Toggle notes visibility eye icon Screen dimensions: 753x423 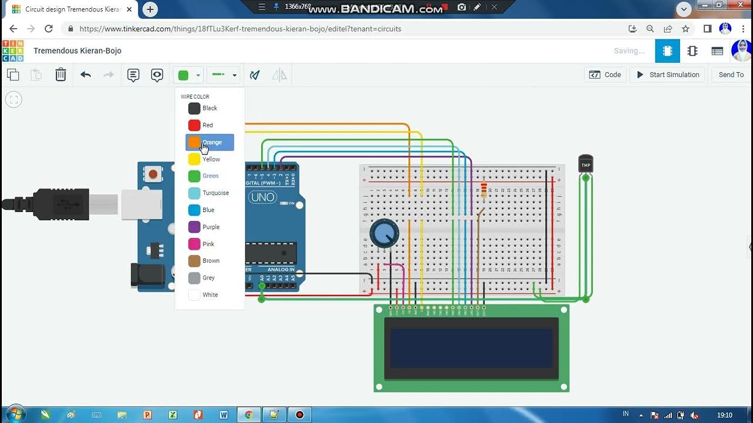[157, 75]
